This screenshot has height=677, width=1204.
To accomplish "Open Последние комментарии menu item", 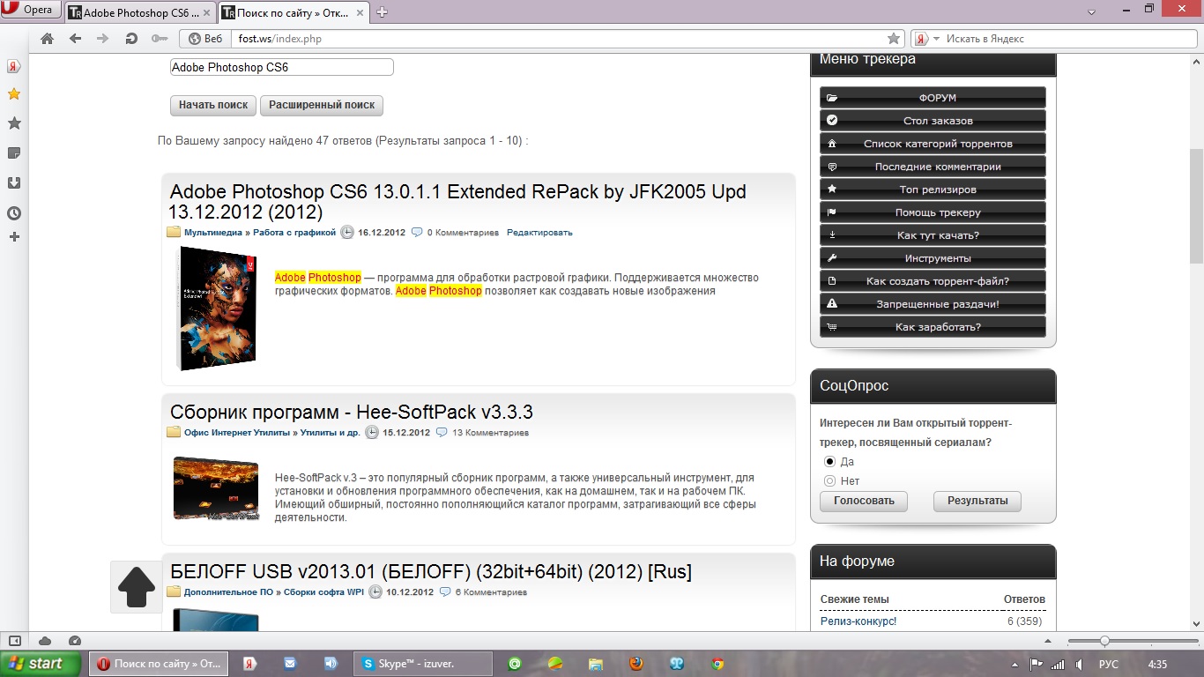I will [x=933, y=167].
